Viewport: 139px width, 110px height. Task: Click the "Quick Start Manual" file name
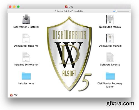click(x=110, y=27)
